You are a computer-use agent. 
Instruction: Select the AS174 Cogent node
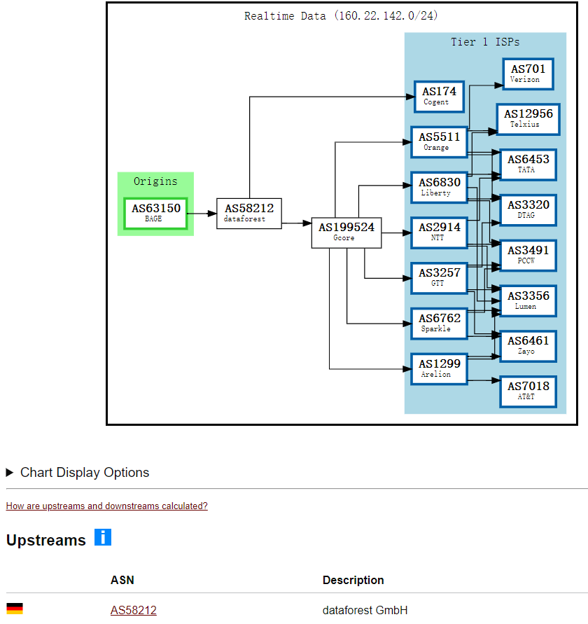pyautogui.click(x=439, y=97)
